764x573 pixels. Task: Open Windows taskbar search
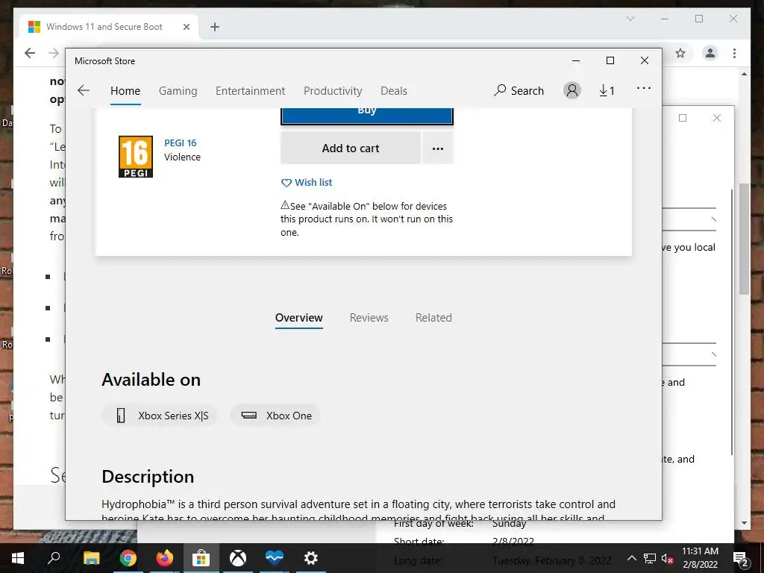54,558
